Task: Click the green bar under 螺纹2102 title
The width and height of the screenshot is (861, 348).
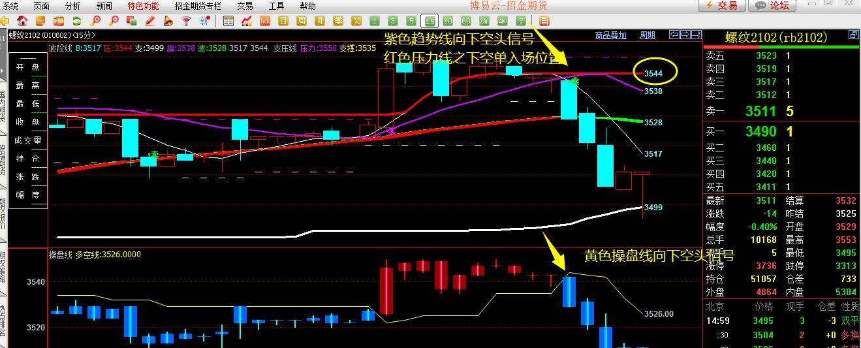Action: pos(781,47)
